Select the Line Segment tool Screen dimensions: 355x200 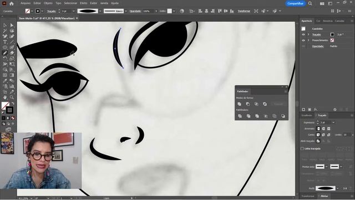(x=12, y=42)
